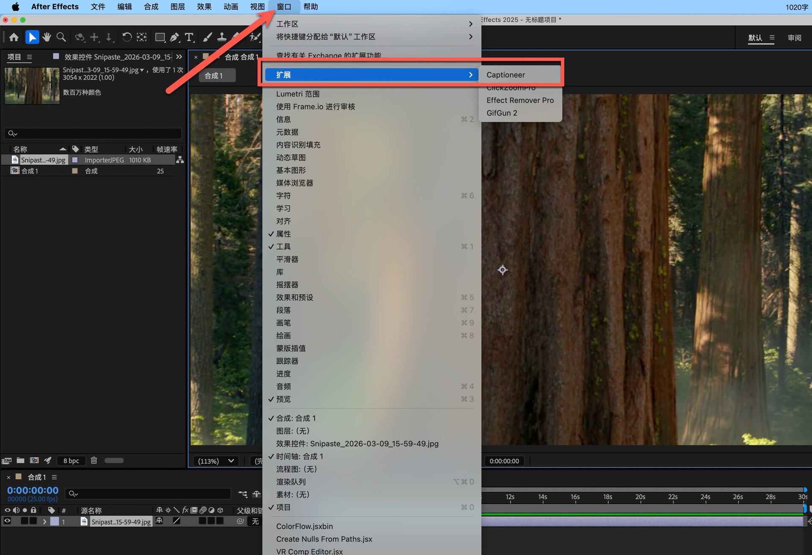Click the trash delete icon in project panel

94,460
